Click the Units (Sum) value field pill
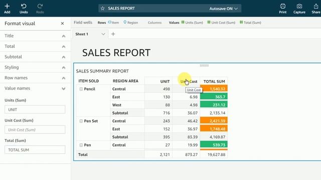 pos(192,22)
